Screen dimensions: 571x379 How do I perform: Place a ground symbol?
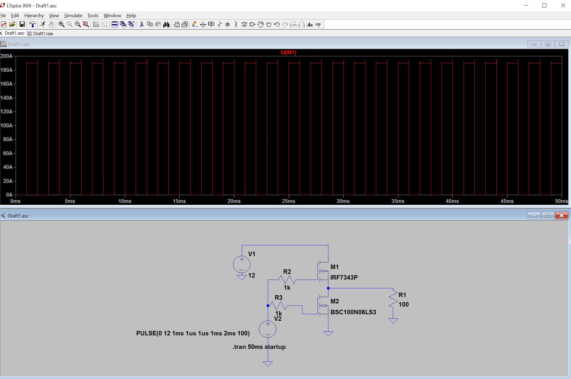(x=203, y=25)
